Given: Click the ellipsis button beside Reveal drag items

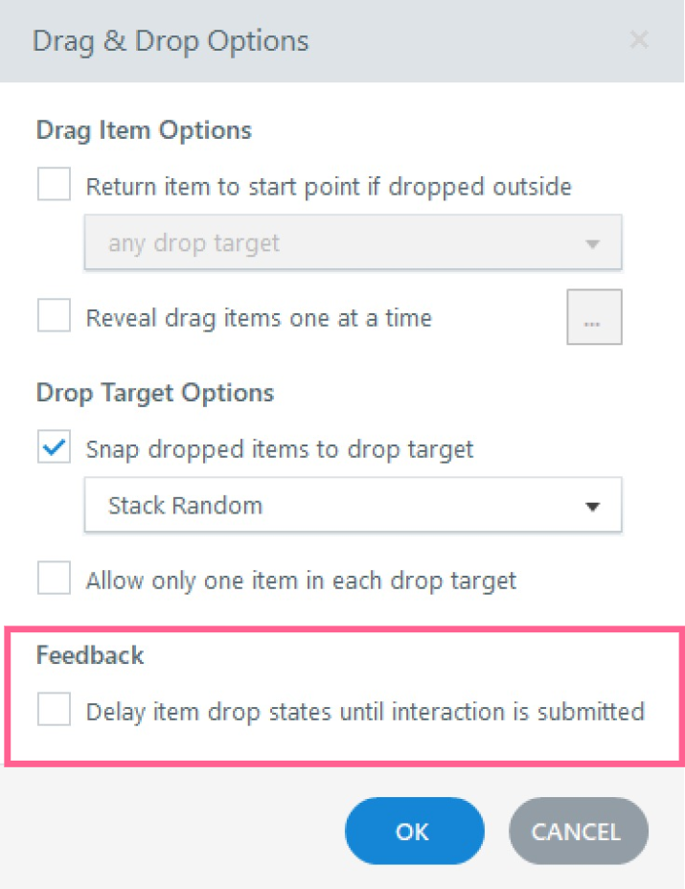Looking at the screenshot, I should 593,317.
